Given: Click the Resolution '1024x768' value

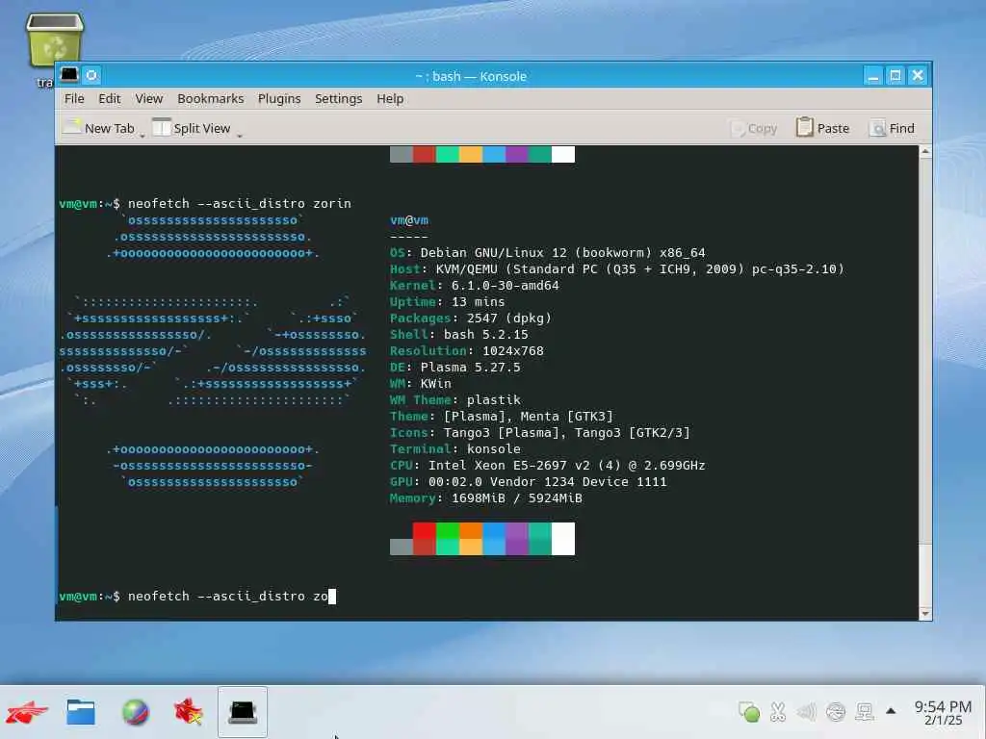Looking at the screenshot, I should tap(513, 350).
